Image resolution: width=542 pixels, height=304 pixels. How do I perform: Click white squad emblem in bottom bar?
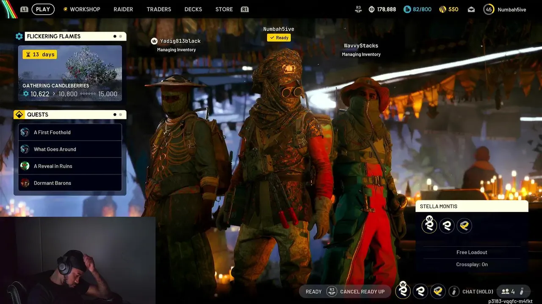coord(420,291)
